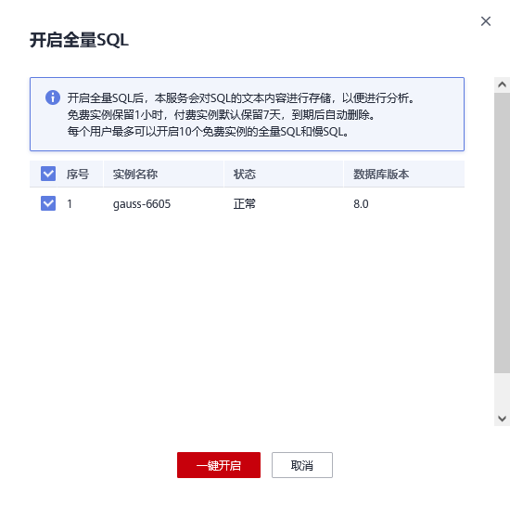Screen dimensions: 510x505
Task: Toggle the select-all checkbox in header
Action: (x=48, y=174)
